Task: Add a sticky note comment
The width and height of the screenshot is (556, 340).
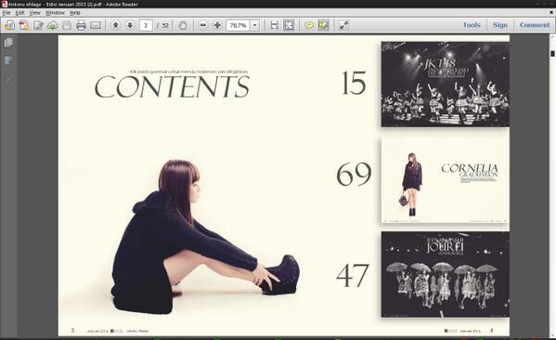Action: [x=309, y=25]
